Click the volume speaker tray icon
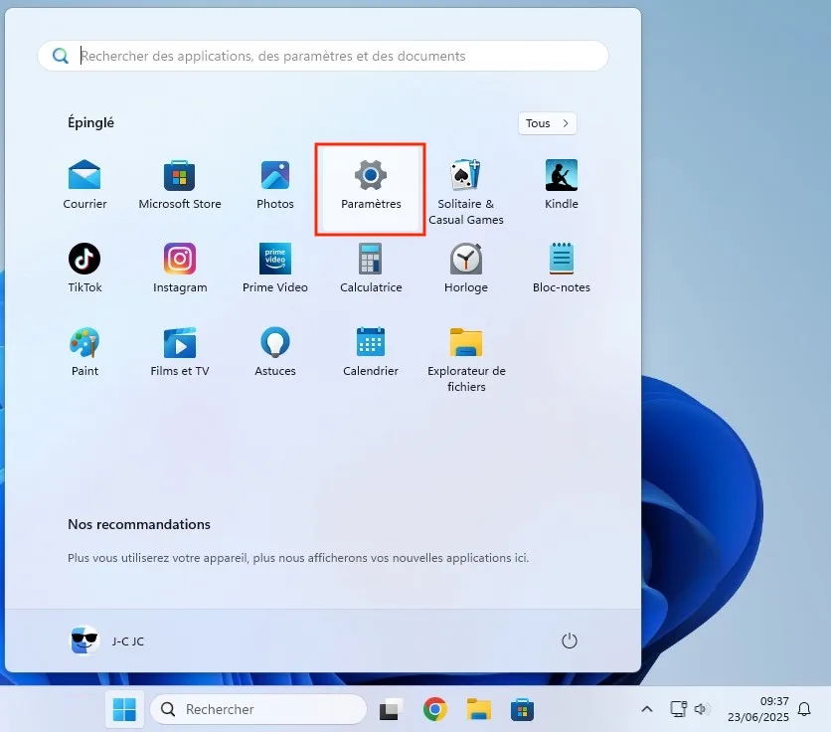Viewport: 831px width, 732px height. (701, 709)
